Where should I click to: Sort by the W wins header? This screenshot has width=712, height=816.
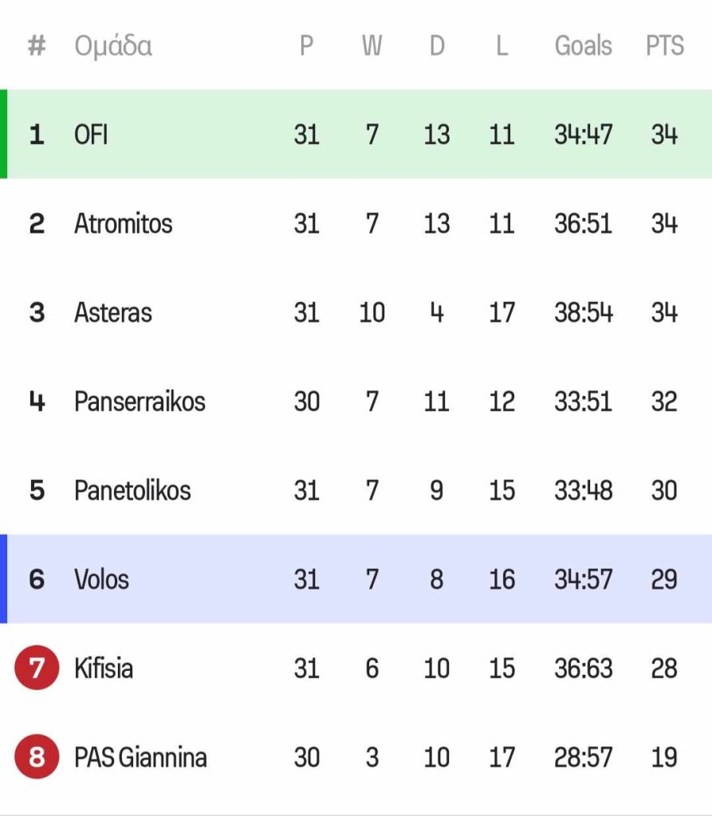(372, 45)
